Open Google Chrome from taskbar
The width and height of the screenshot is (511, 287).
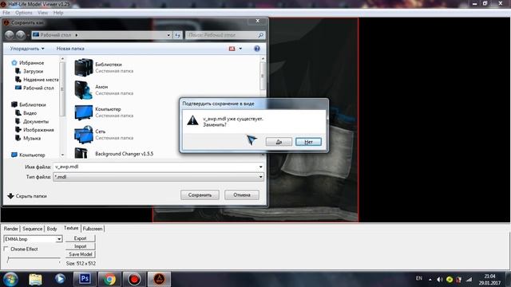coord(109,279)
